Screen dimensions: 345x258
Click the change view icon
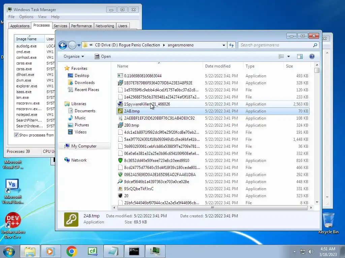coord(281,56)
